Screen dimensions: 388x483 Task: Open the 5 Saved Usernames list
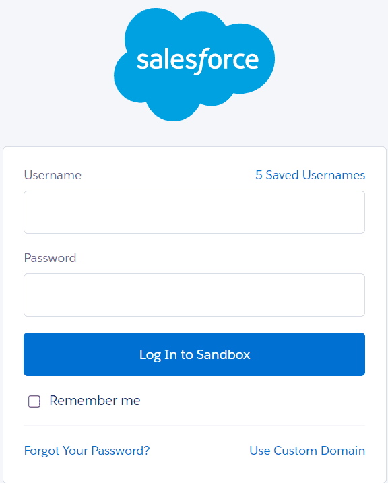[310, 175]
